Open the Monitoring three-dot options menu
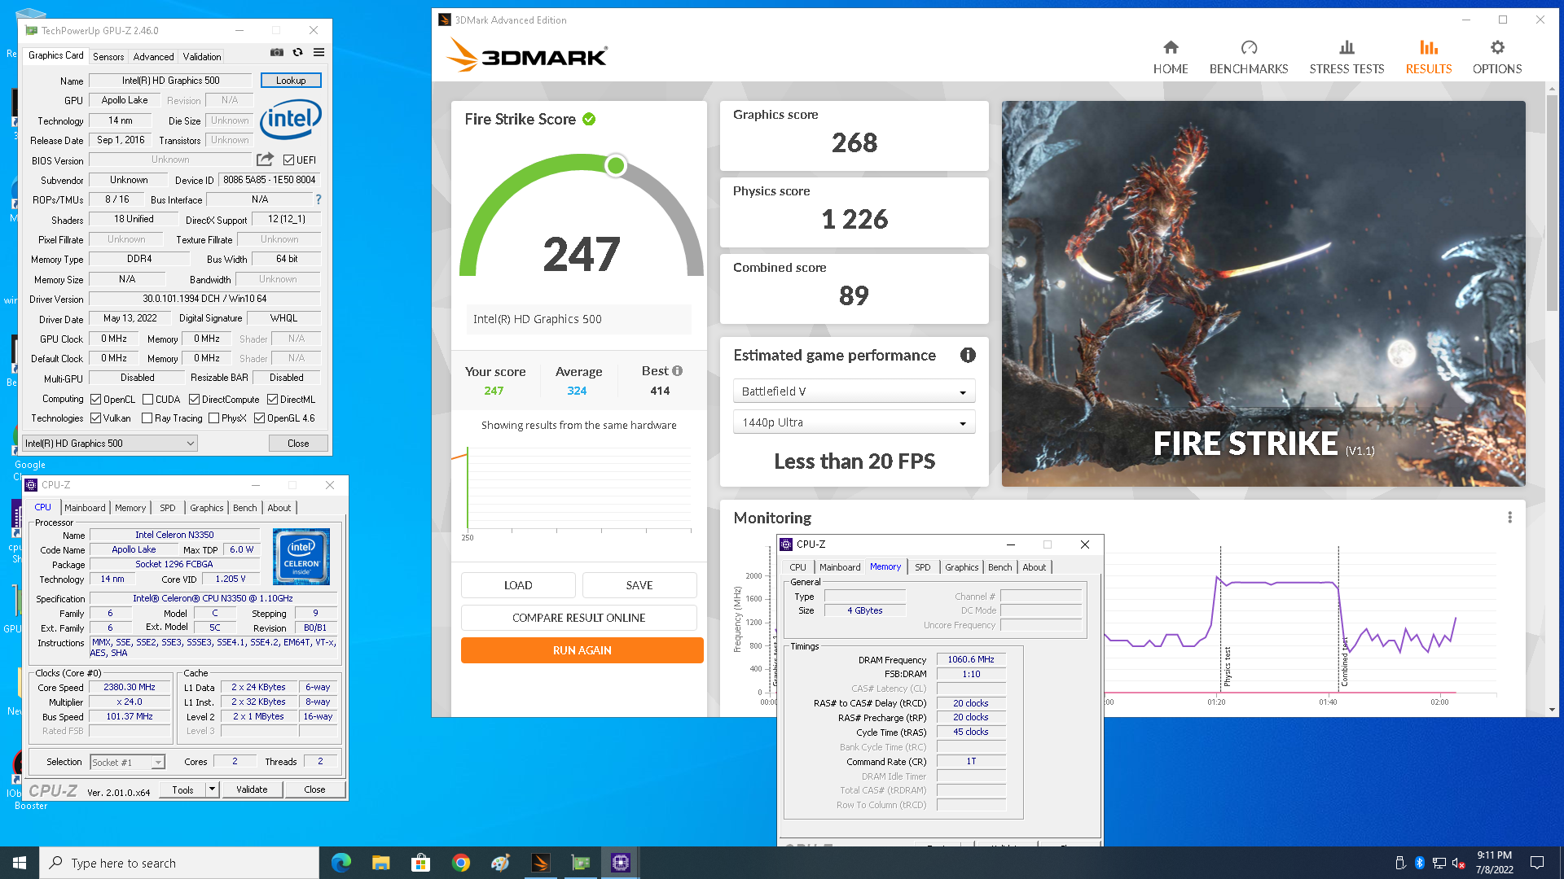Viewport: 1564px width, 879px height. pyautogui.click(x=1509, y=518)
